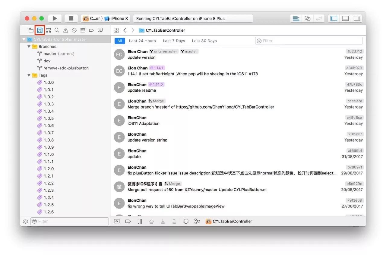Open the Test navigator
The image size is (386, 255).
click(74, 30)
